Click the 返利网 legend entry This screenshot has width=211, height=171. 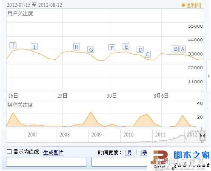click(x=191, y=6)
